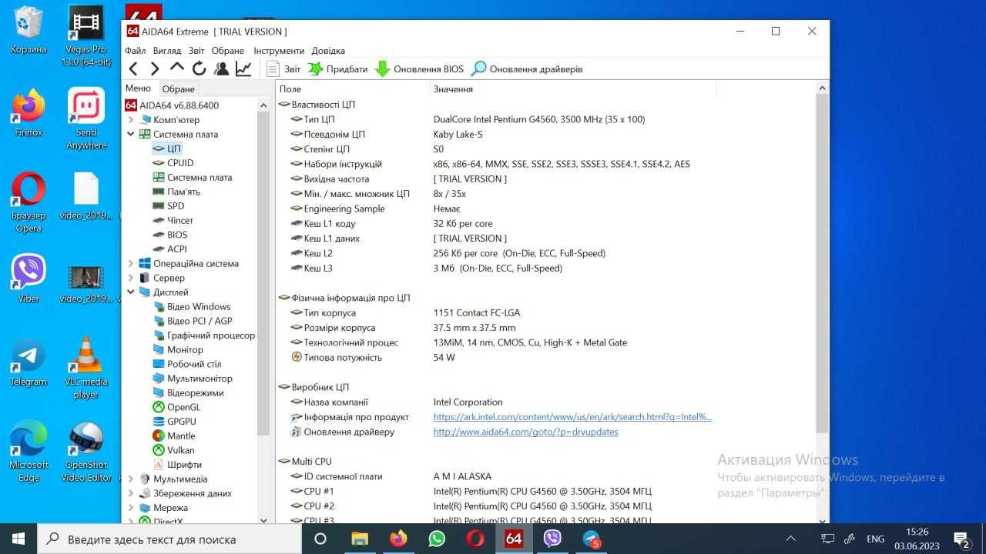Expand the Мультимедіа tree node
Viewport: 986px width, 554px height.
131,479
